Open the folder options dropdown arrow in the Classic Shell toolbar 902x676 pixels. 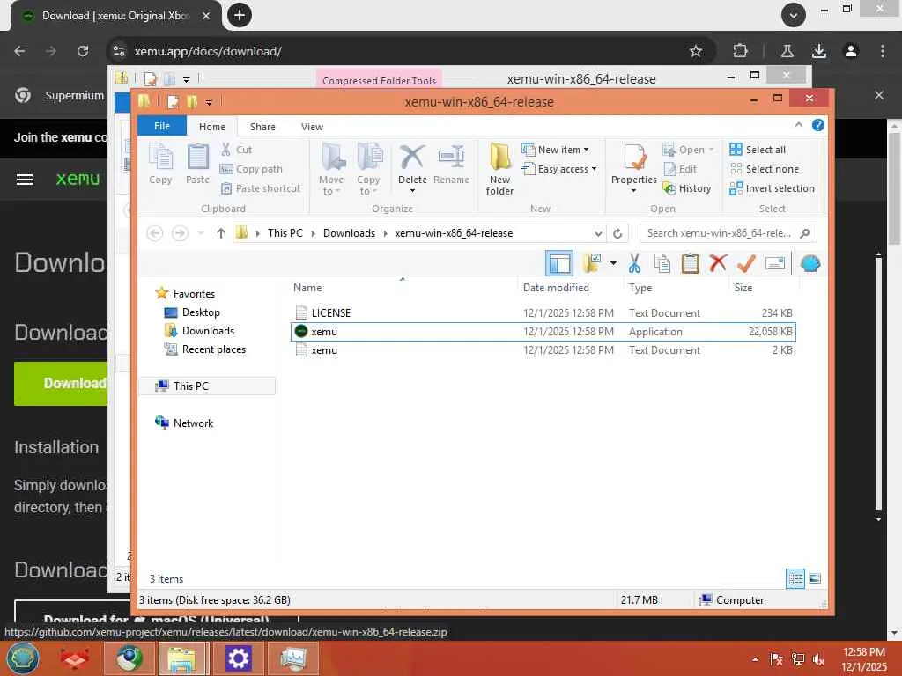pos(613,263)
